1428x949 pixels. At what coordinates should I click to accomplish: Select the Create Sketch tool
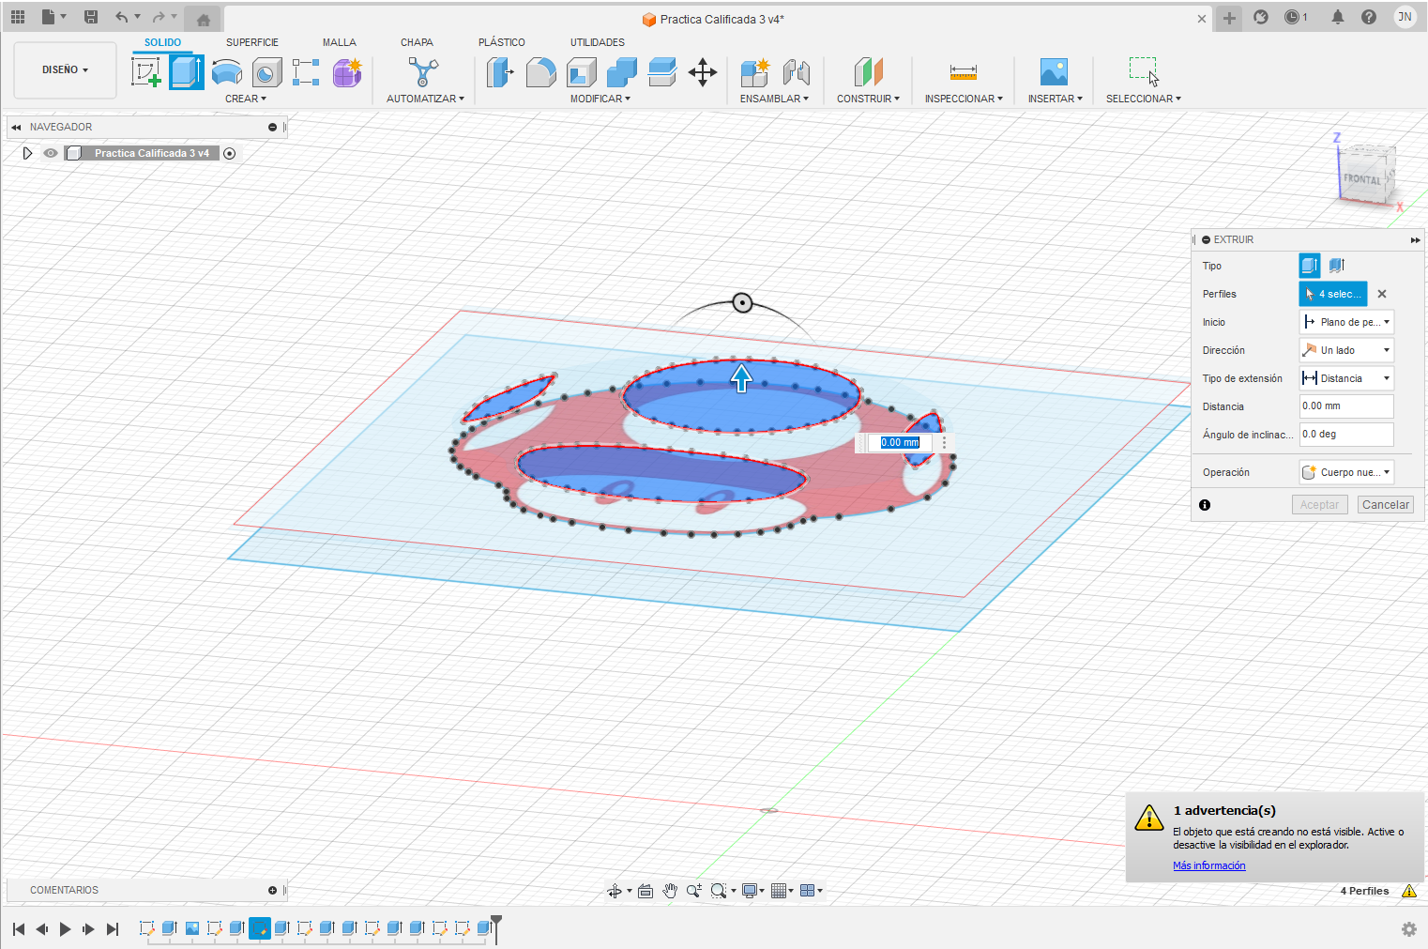(x=145, y=72)
